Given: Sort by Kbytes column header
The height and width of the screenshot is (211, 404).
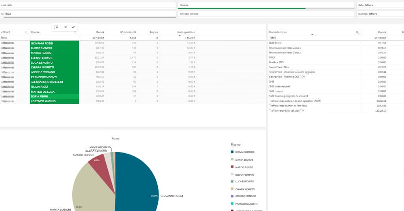Looking at the screenshot, I should [x=154, y=32].
